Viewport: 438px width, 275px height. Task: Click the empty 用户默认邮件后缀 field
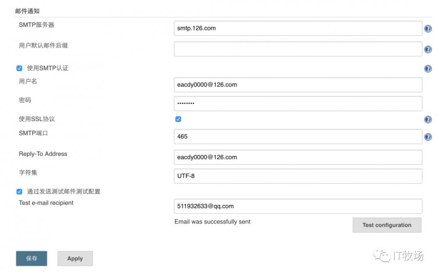pyautogui.click(x=298, y=49)
